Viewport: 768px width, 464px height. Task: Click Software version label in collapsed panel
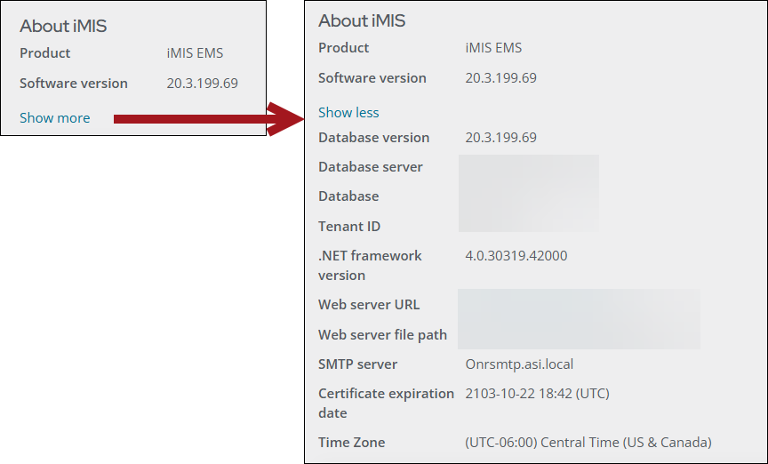(x=74, y=84)
